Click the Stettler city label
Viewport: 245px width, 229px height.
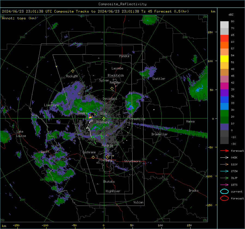coord(159,79)
